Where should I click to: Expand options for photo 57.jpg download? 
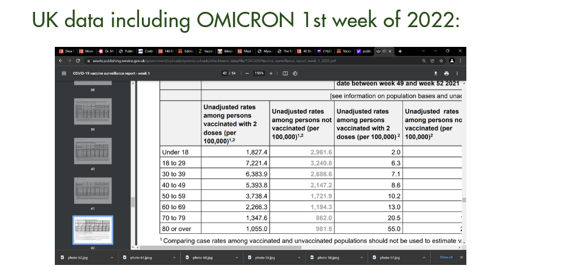coord(424,258)
